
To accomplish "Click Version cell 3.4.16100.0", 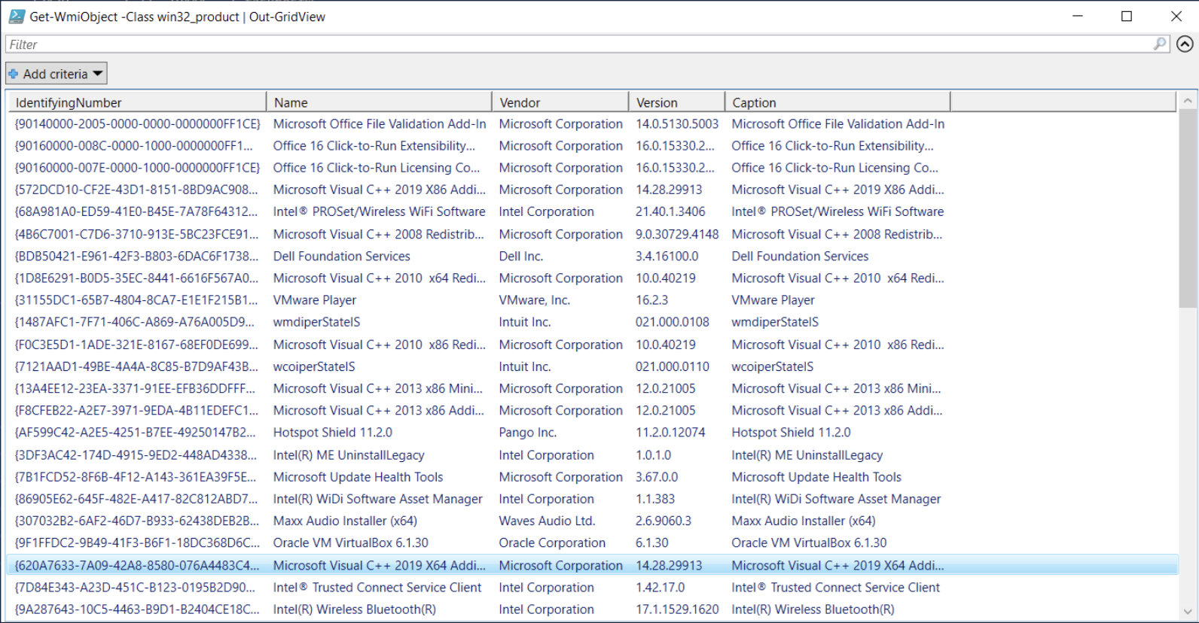I will click(x=667, y=257).
